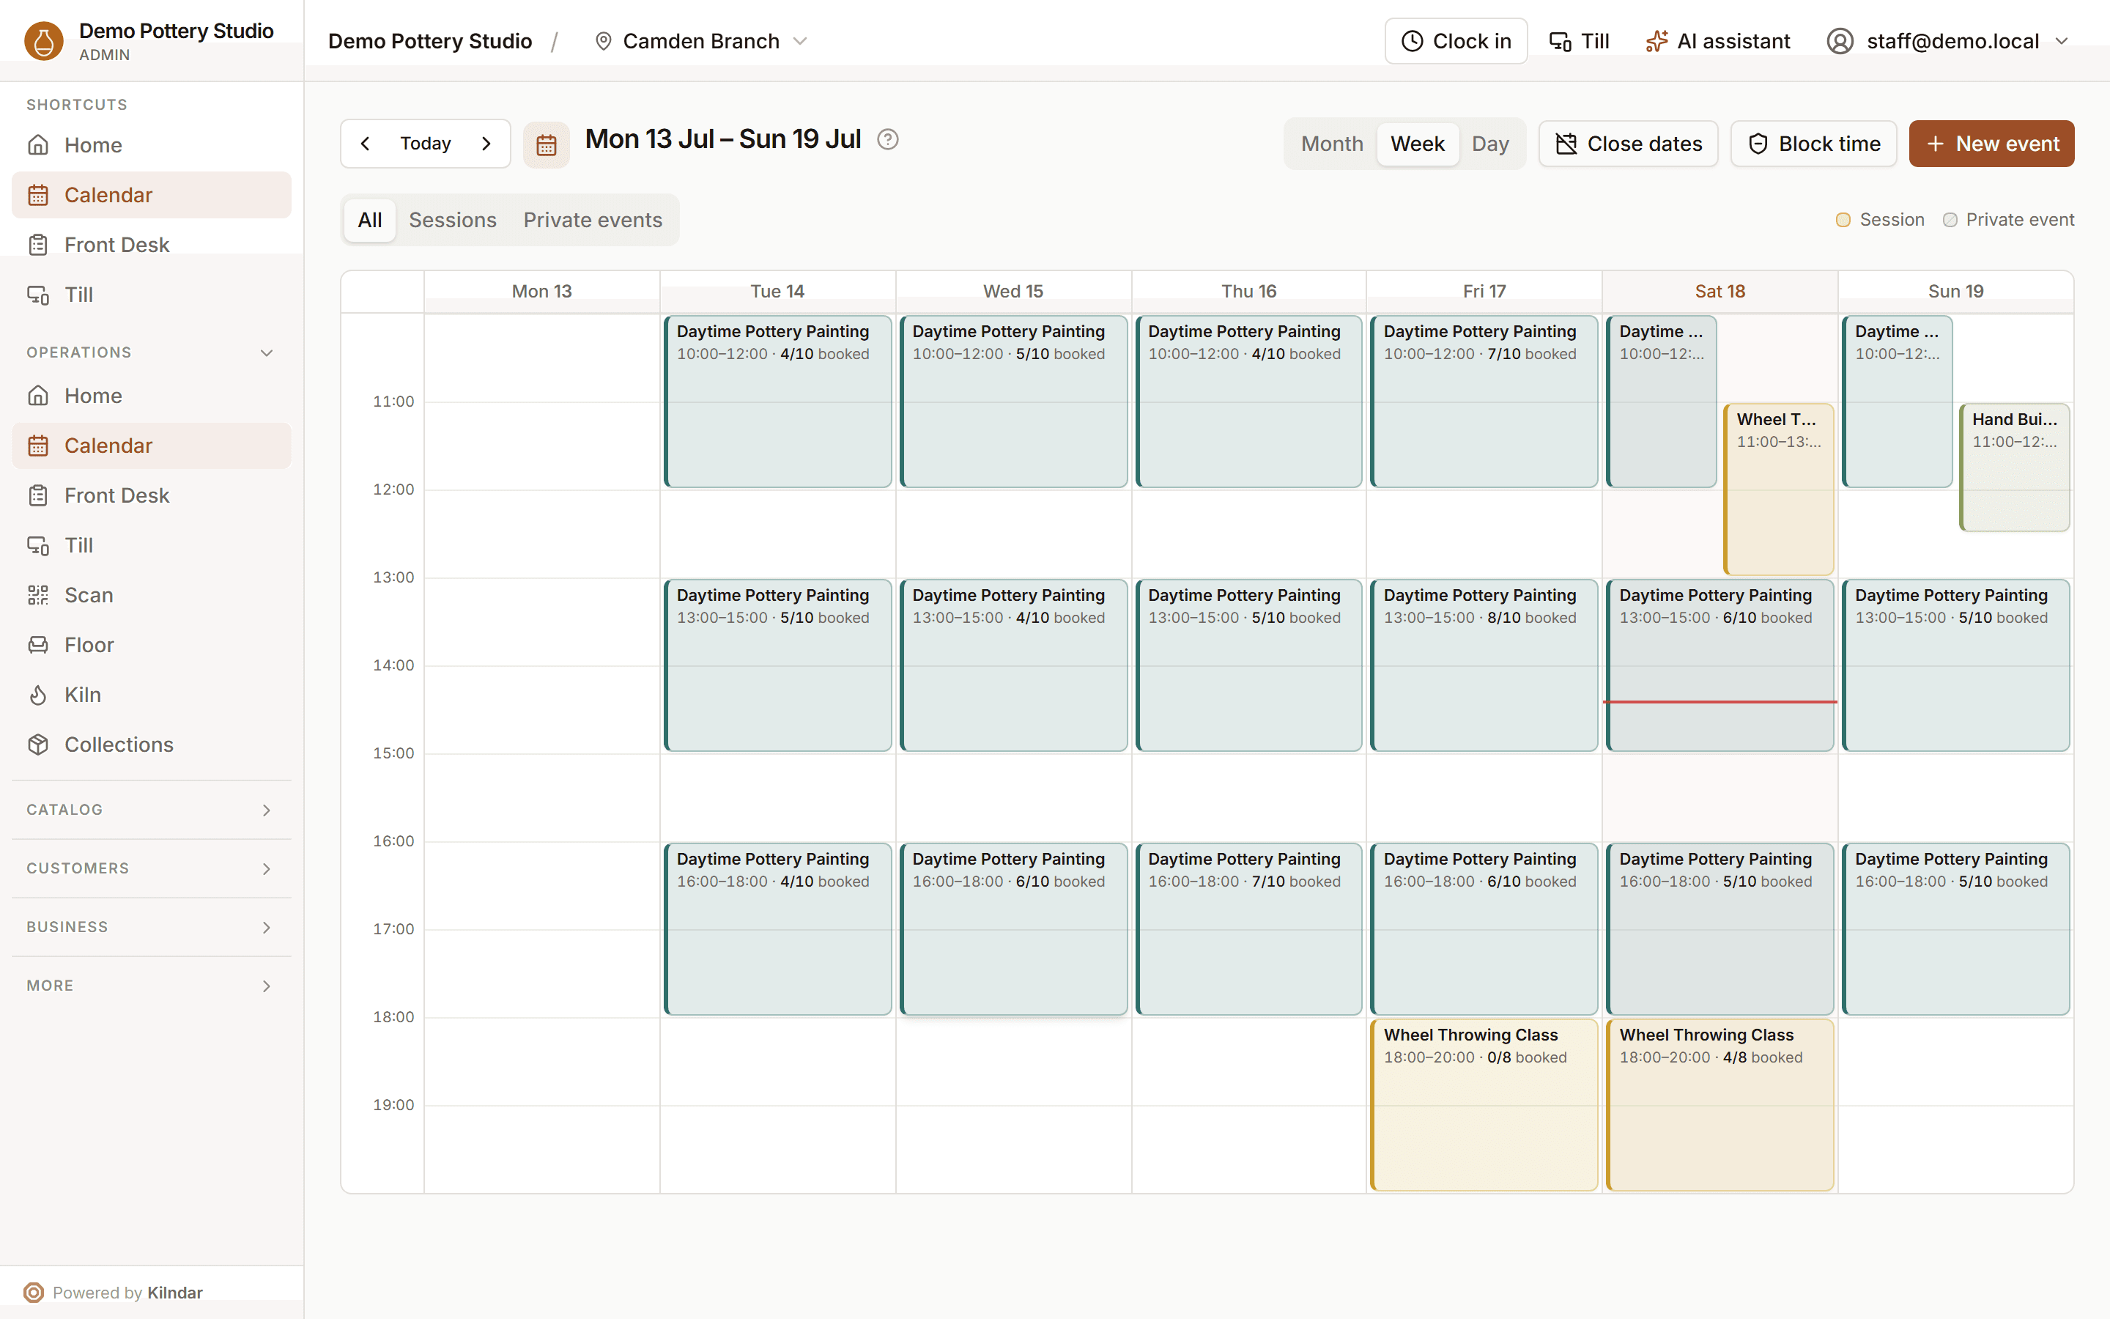This screenshot has width=2110, height=1319.
Task: Switch to Day view
Action: click(x=1490, y=144)
